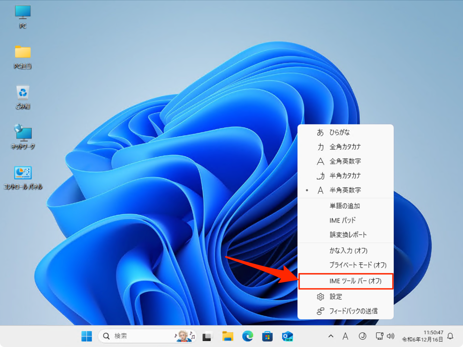The width and height of the screenshot is (463, 347).
Task: Select ひらがな input mode
Action: (x=345, y=132)
